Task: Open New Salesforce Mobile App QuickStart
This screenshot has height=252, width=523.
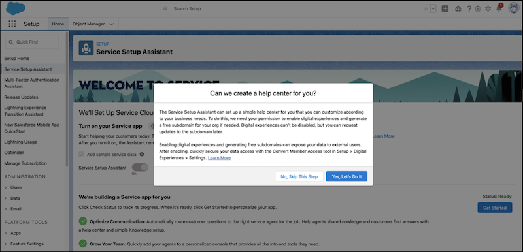Action: (31, 128)
